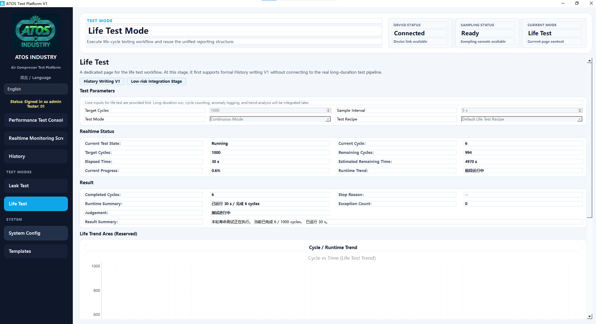Screen dimensions: 596x324
Task: Restore down the application window
Action: click(577, 3)
